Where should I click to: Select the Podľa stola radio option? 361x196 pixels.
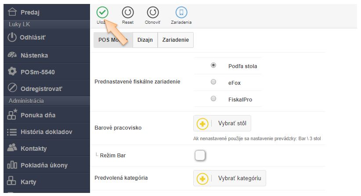coord(213,65)
